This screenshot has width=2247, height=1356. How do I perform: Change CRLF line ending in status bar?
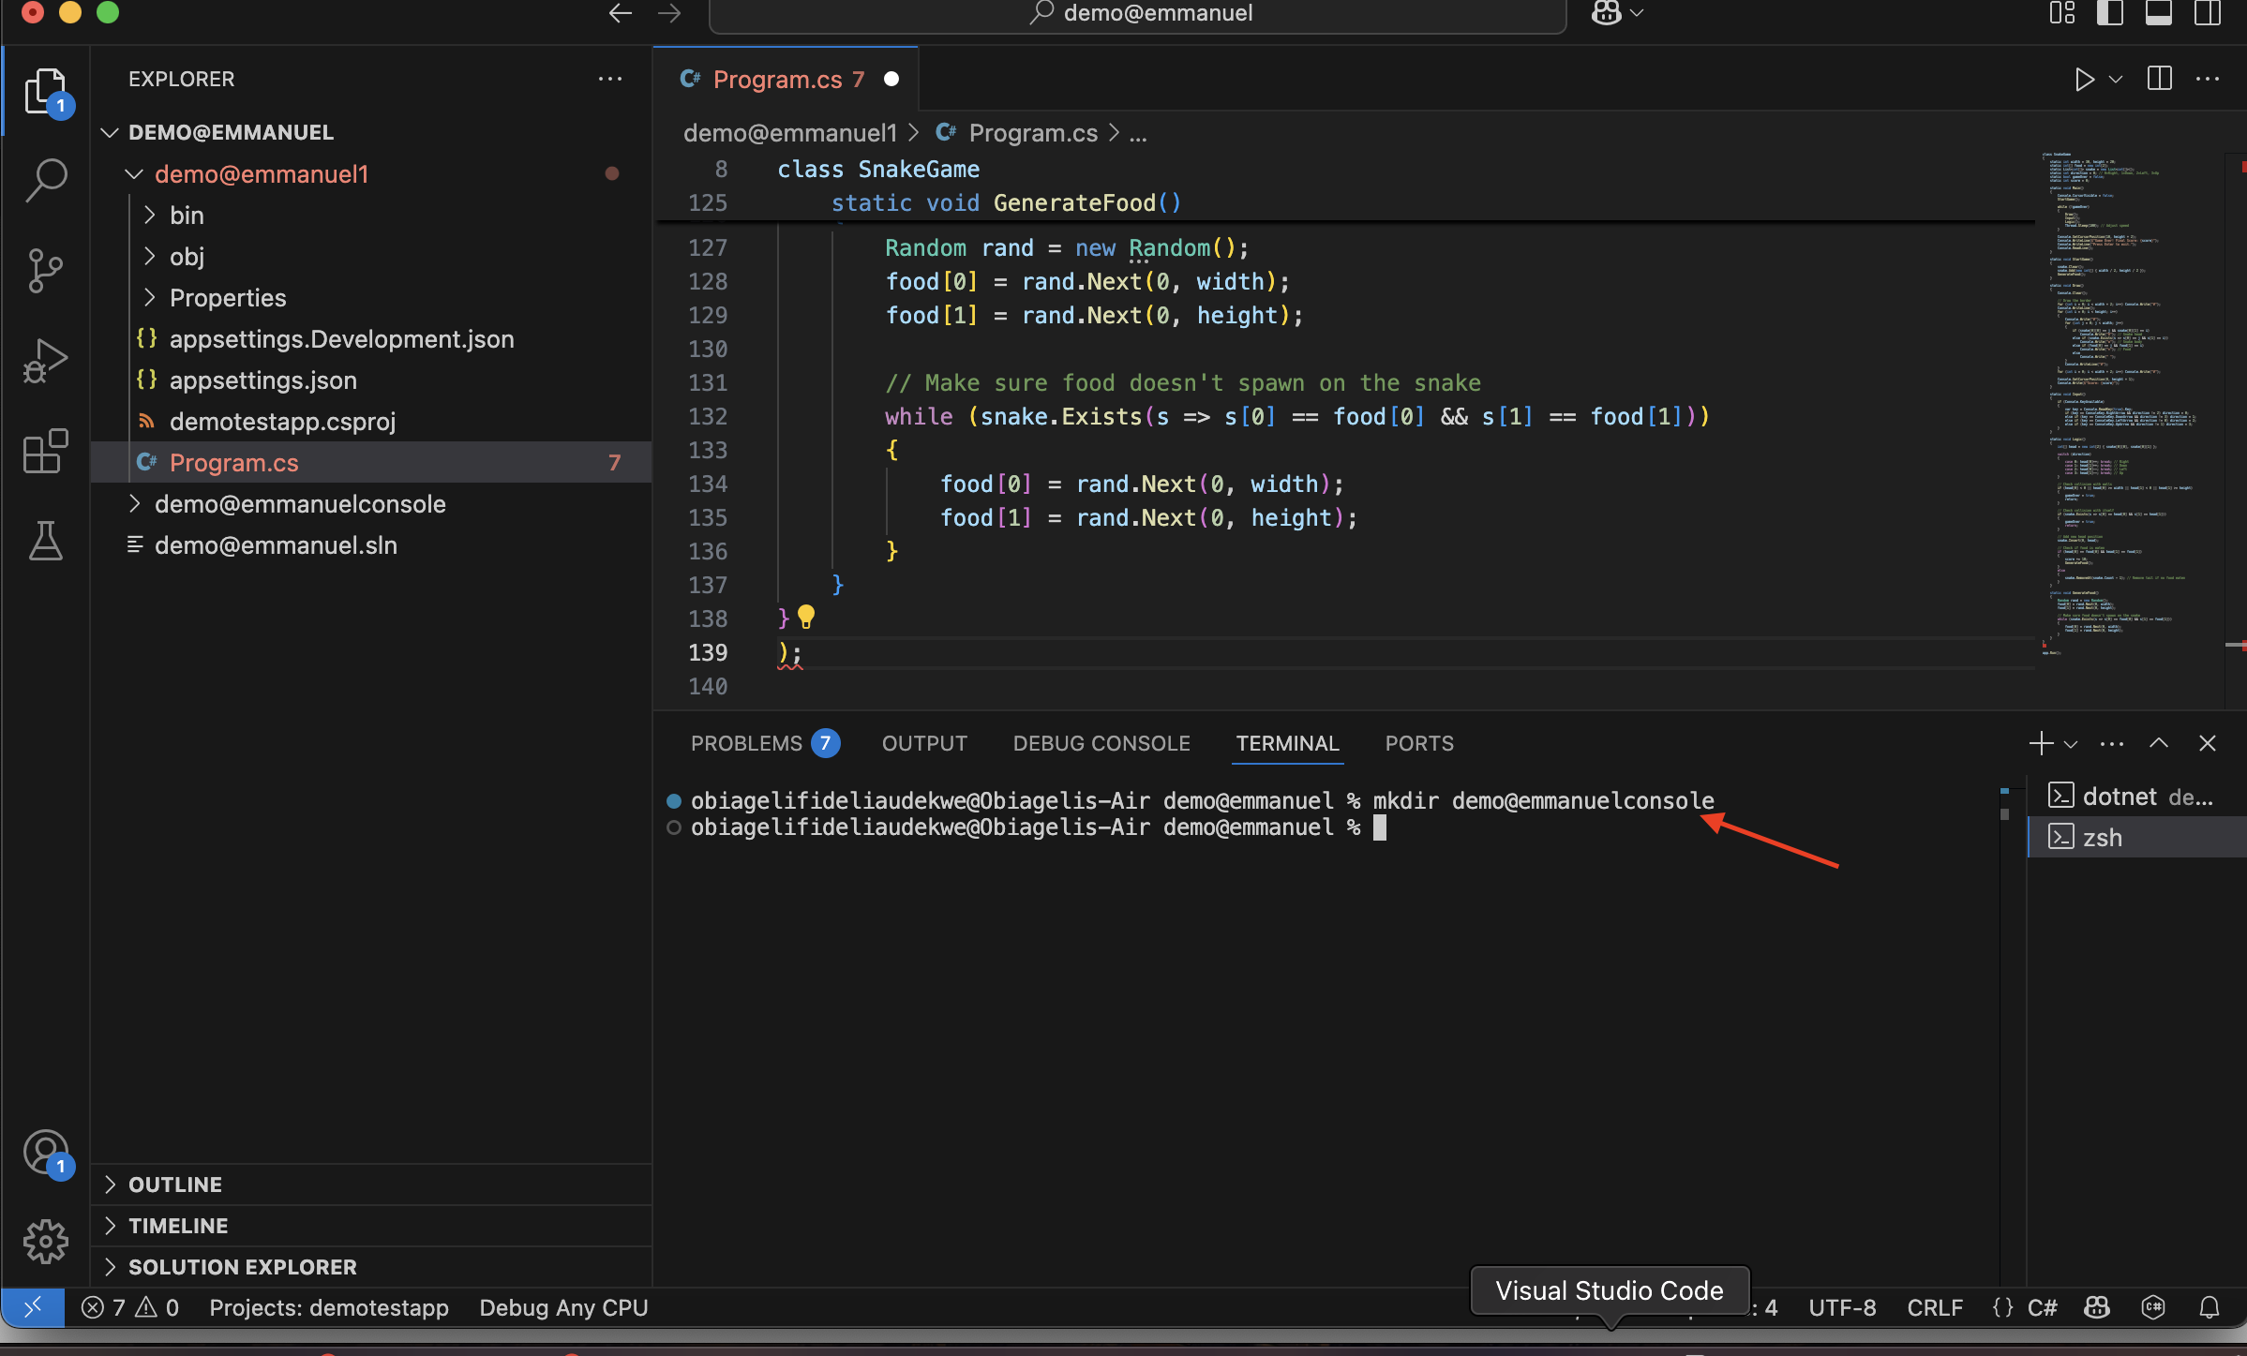1935,1307
